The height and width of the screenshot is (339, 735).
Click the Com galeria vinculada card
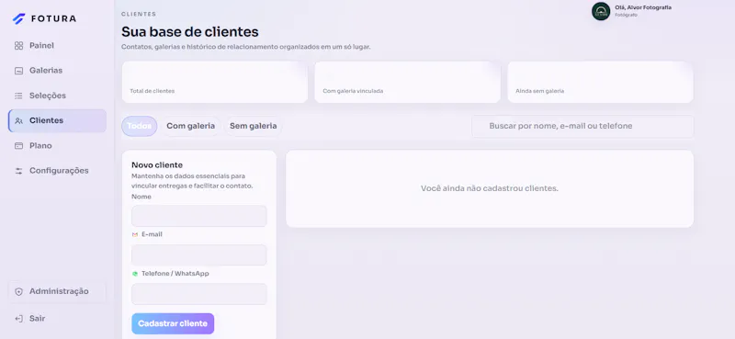pos(407,82)
